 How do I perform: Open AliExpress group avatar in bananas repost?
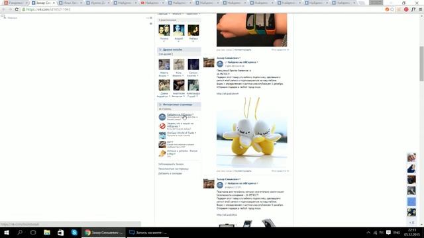pyautogui.click(x=220, y=64)
